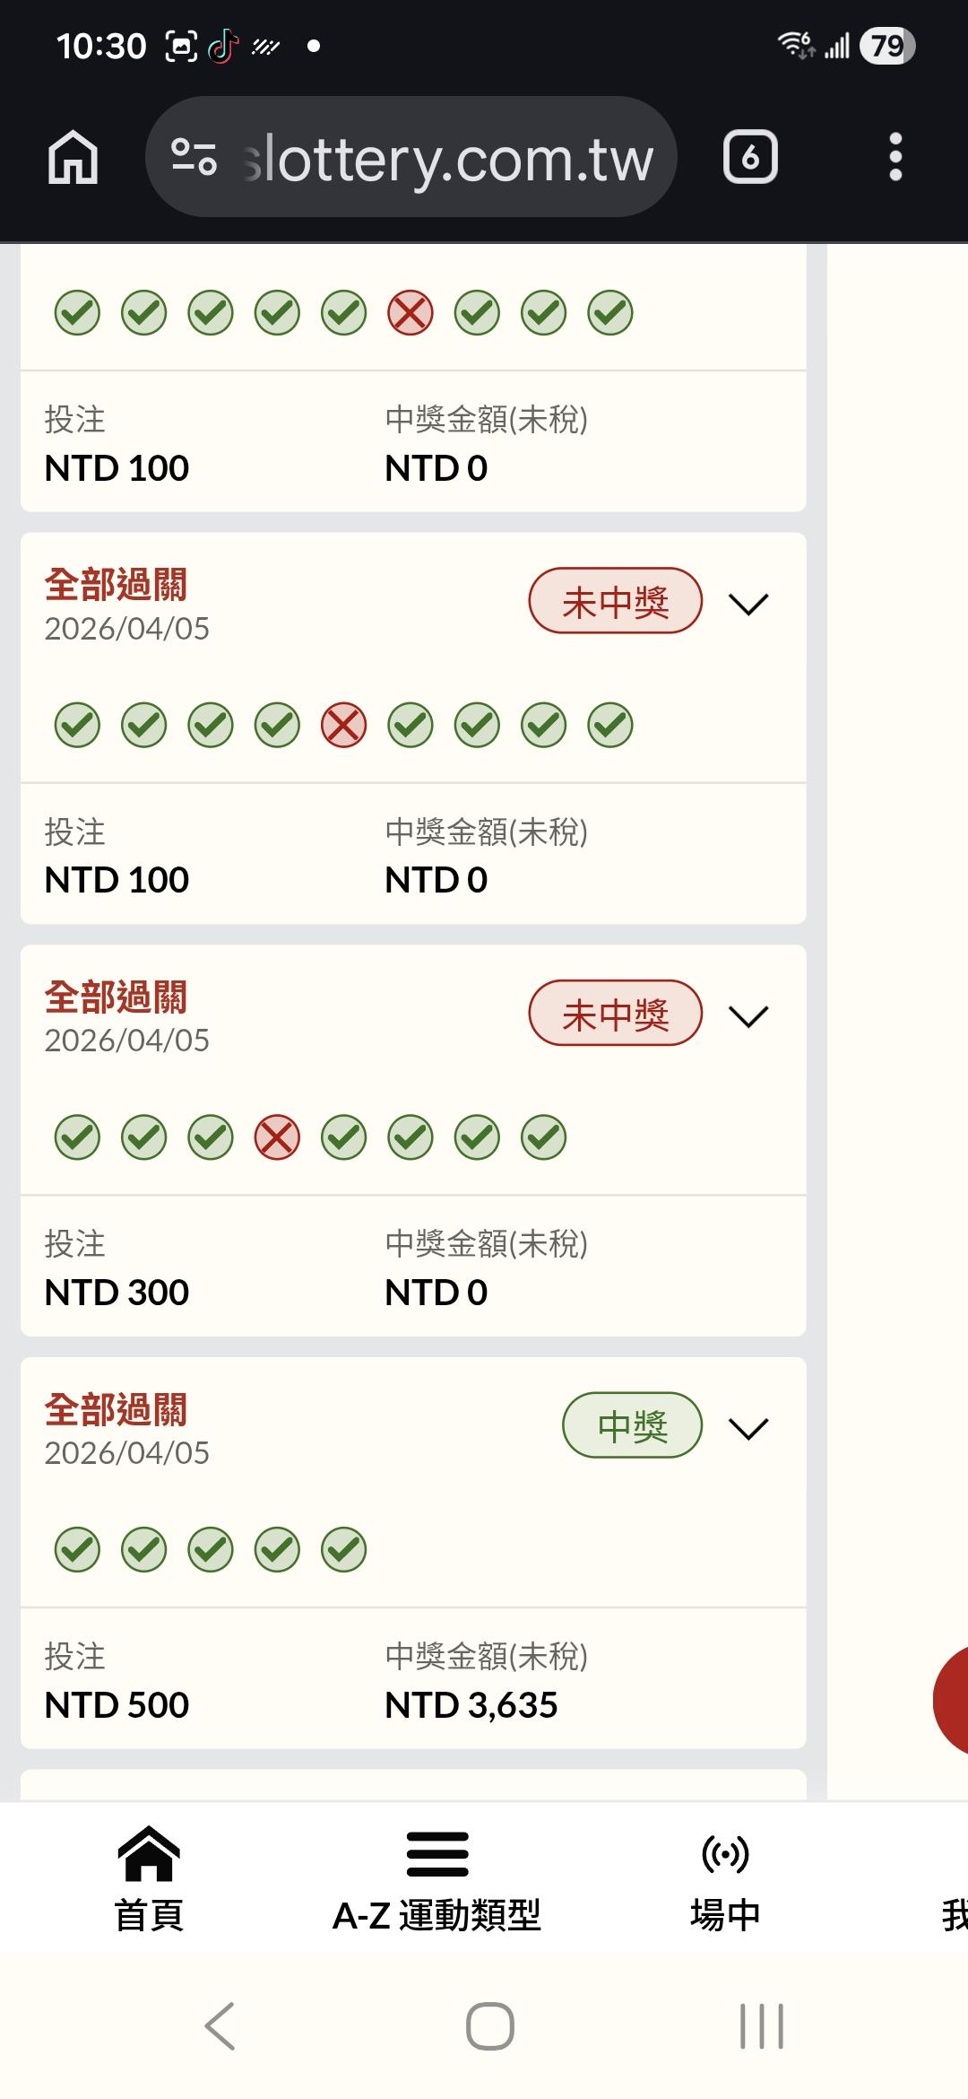Tap the first green check in the winning bet
Screen dimensions: 968x2099
(x=77, y=1549)
